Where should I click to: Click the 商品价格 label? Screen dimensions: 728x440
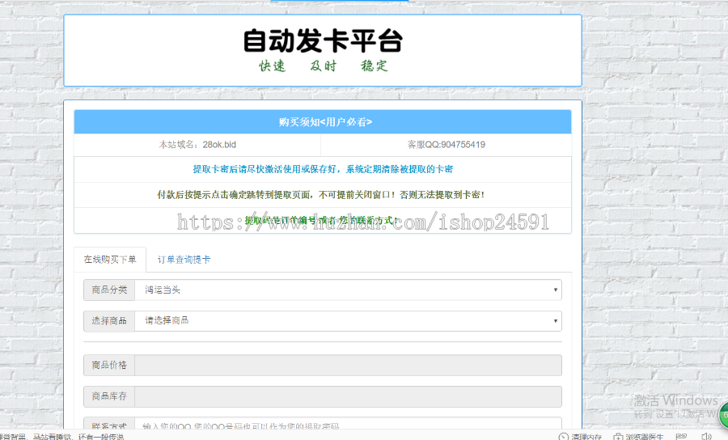tap(109, 366)
